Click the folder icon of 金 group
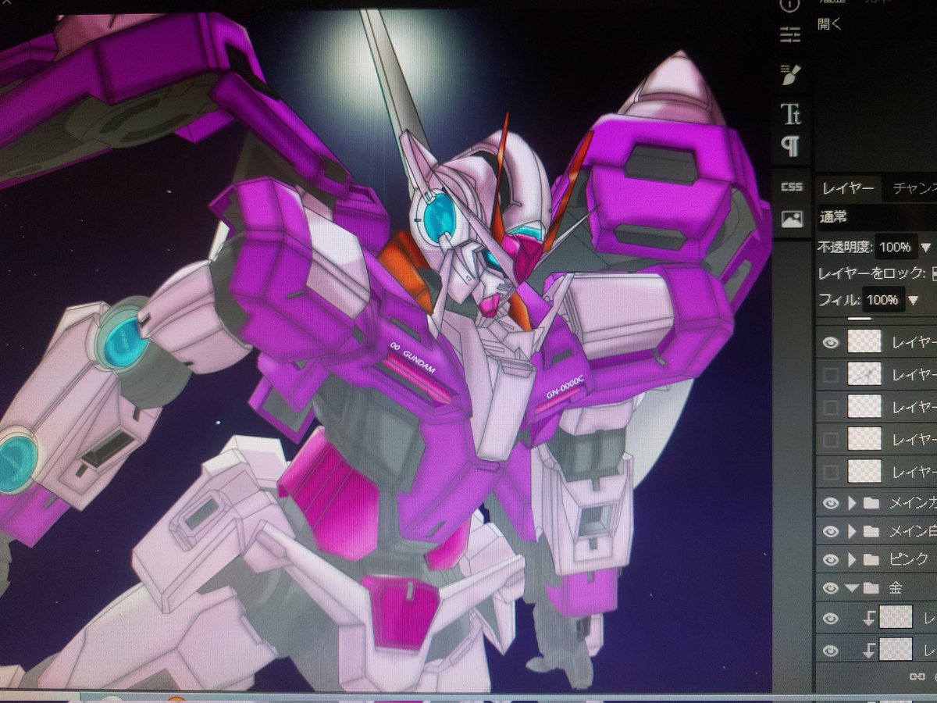 (x=871, y=589)
